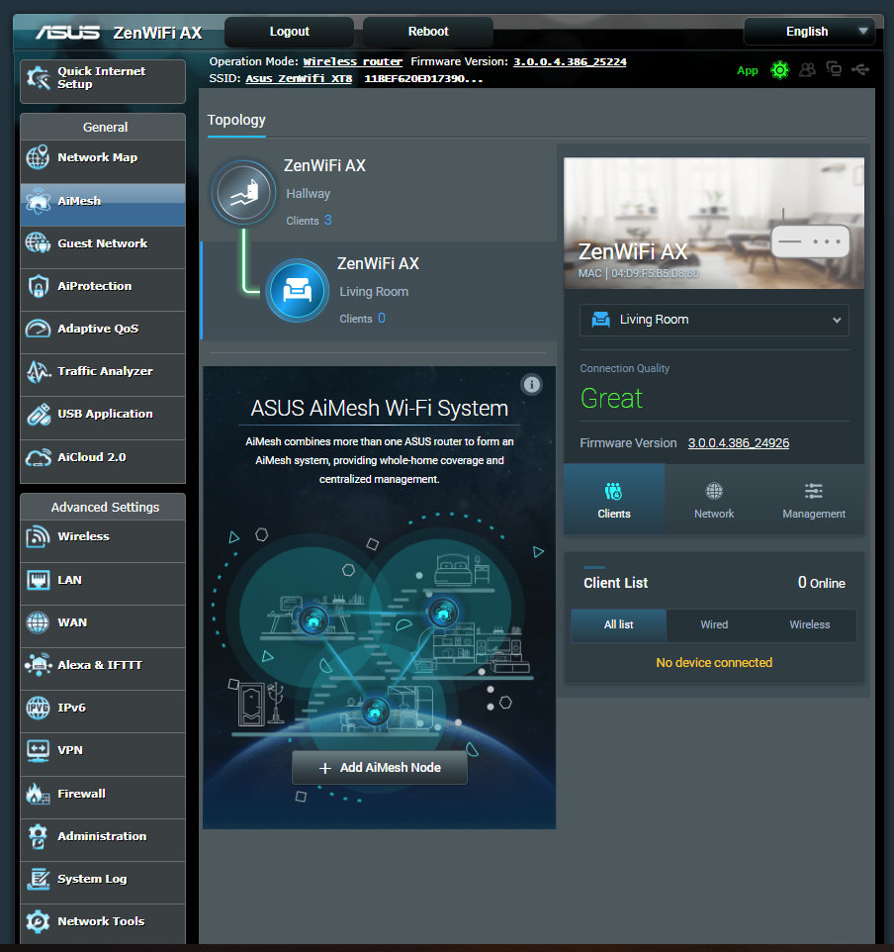Click the VPN monitor icon

pos(38,750)
